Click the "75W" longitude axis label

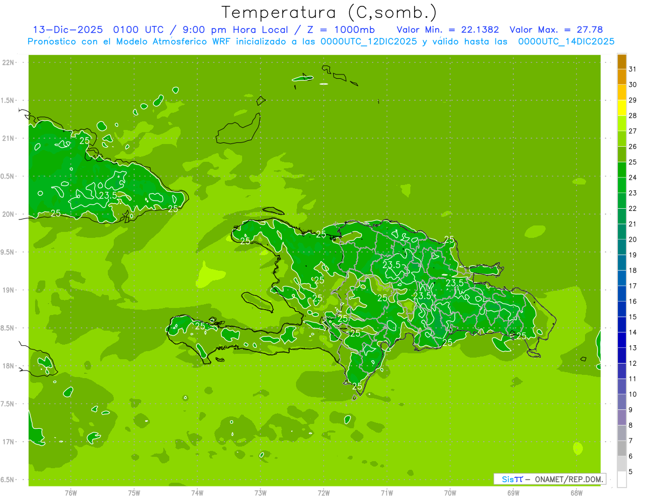pyautogui.click(x=134, y=492)
